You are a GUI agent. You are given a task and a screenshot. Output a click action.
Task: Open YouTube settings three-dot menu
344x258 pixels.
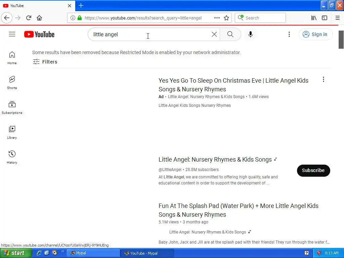[289, 34]
